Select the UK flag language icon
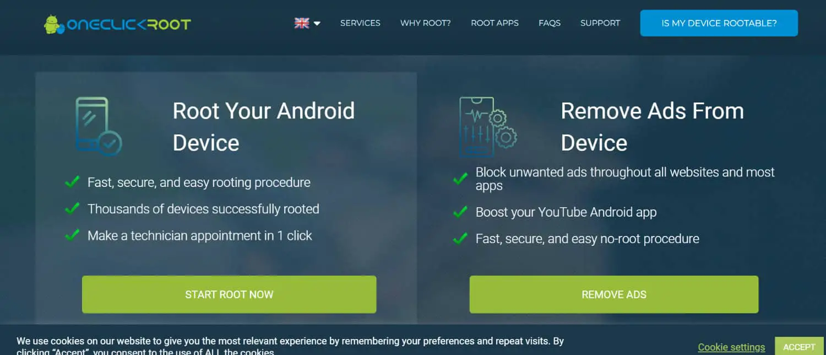This screenshot has height=355, width=826. point(302,23)
